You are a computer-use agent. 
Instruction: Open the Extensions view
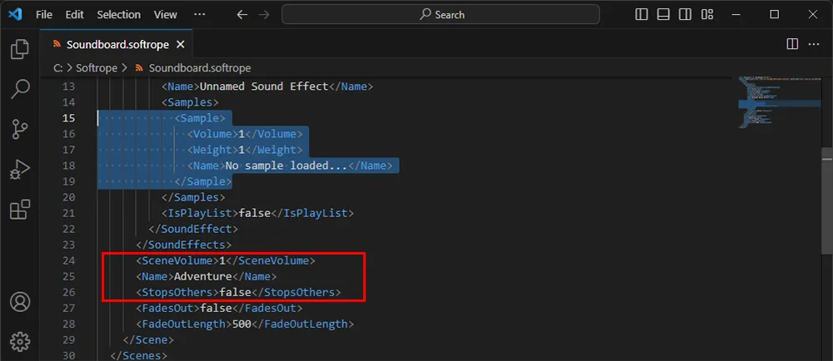20,210
